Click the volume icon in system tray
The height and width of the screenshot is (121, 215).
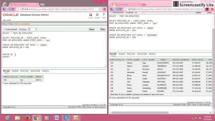coord(196,118)
